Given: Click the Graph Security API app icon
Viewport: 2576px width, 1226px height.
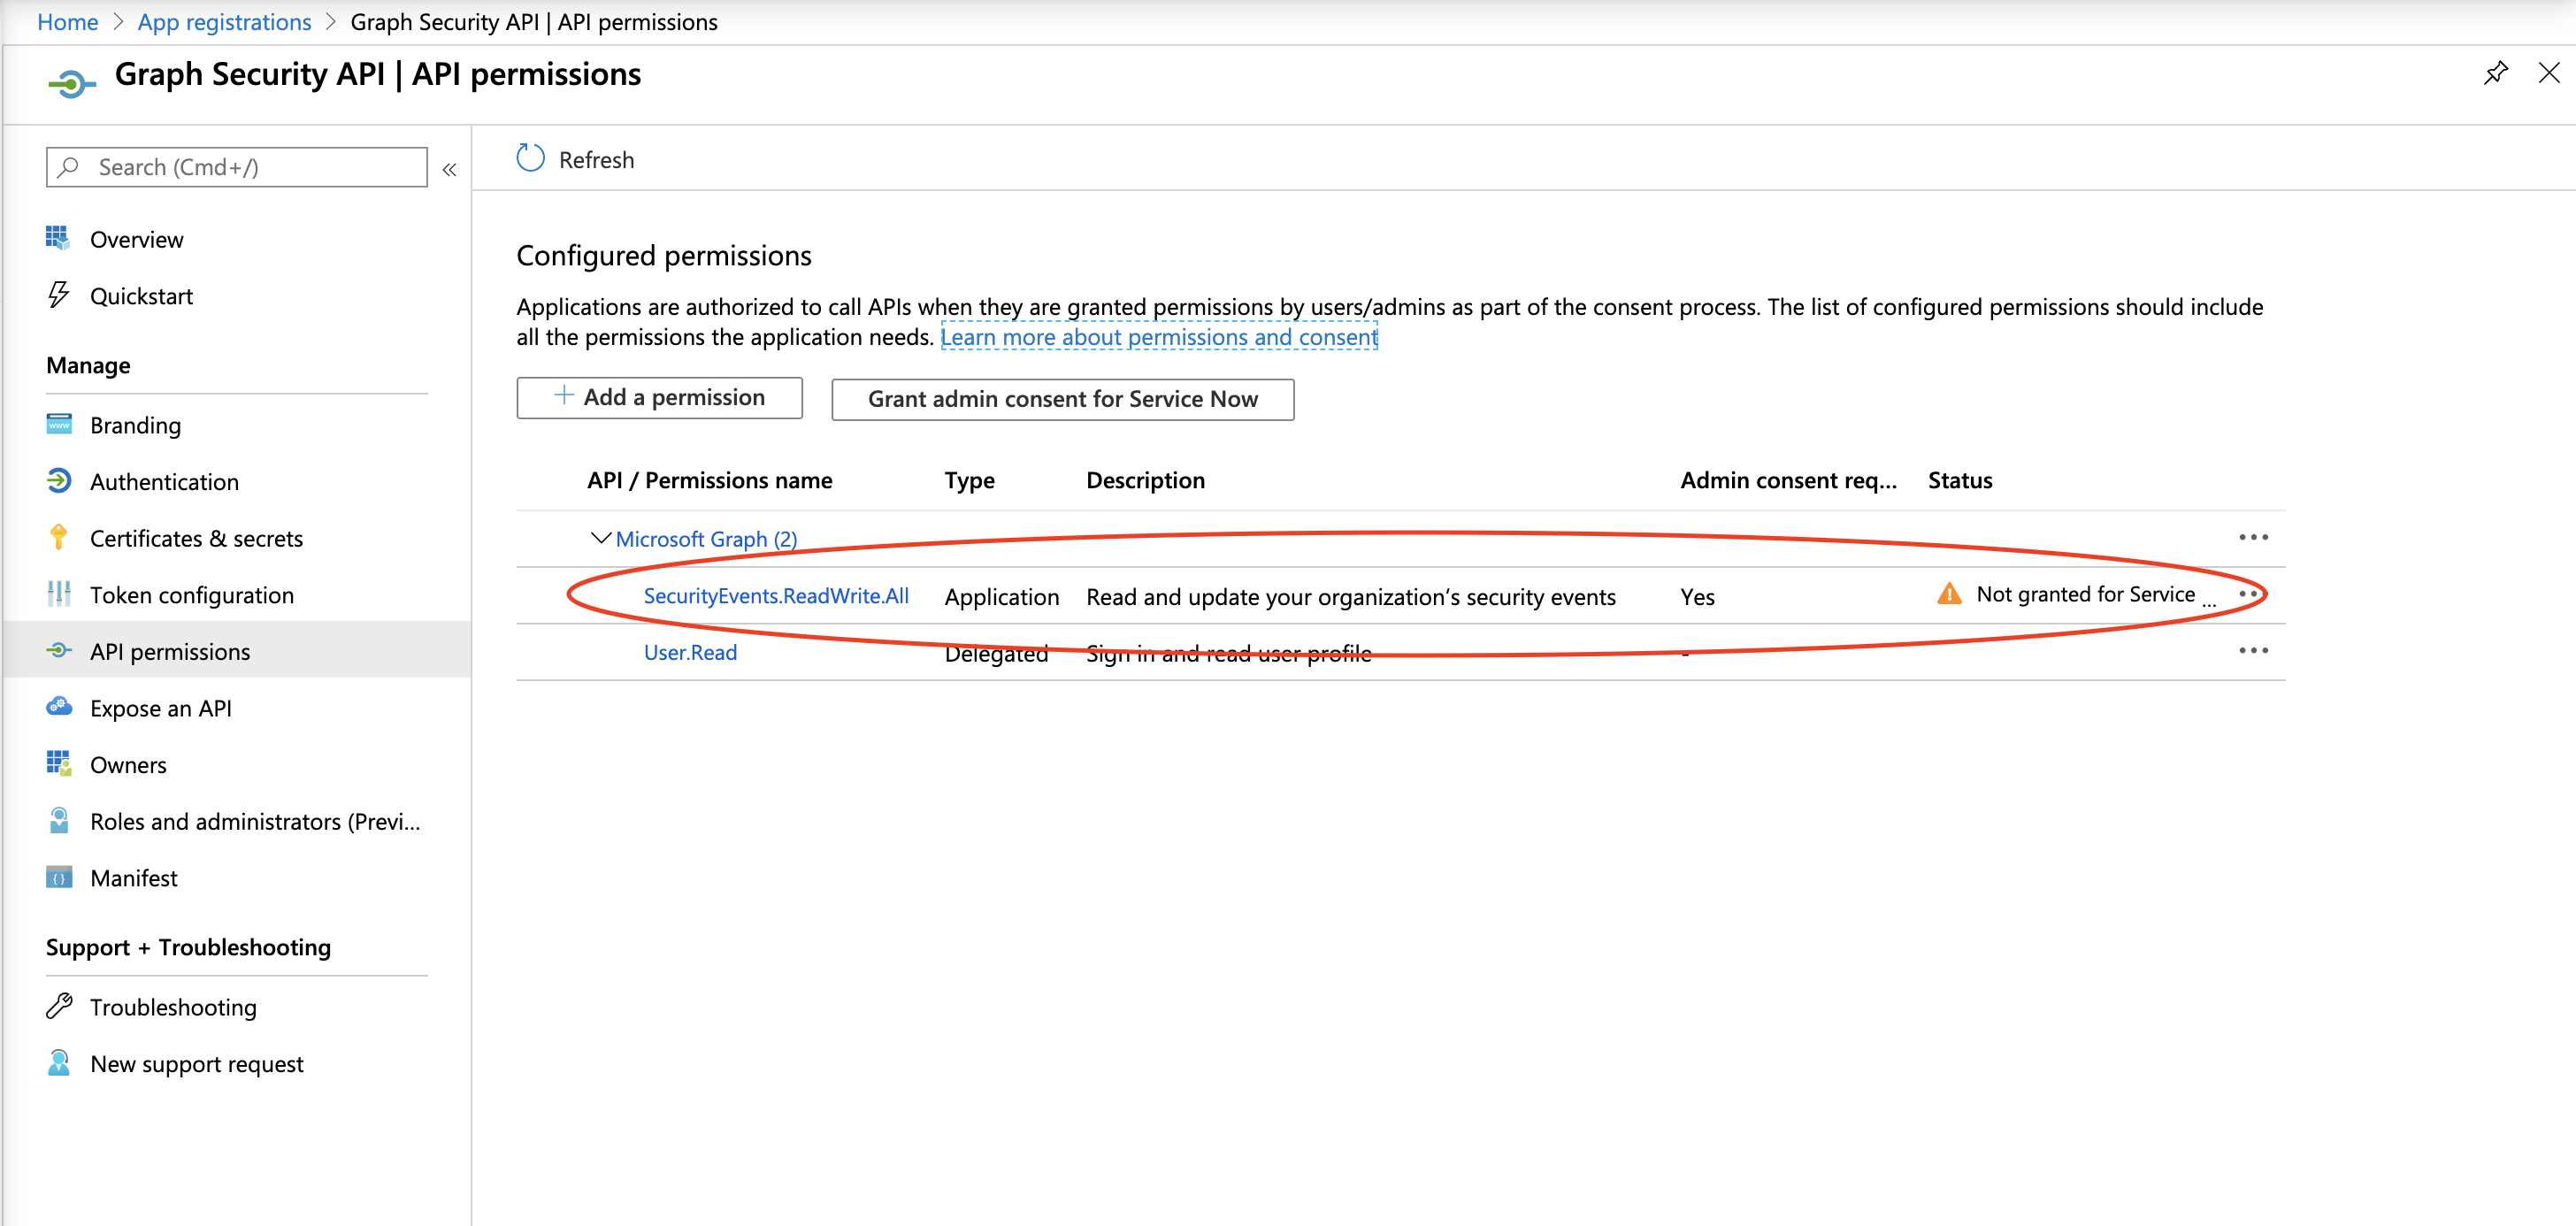Looking at the screenshot, I should coord(71,84).
